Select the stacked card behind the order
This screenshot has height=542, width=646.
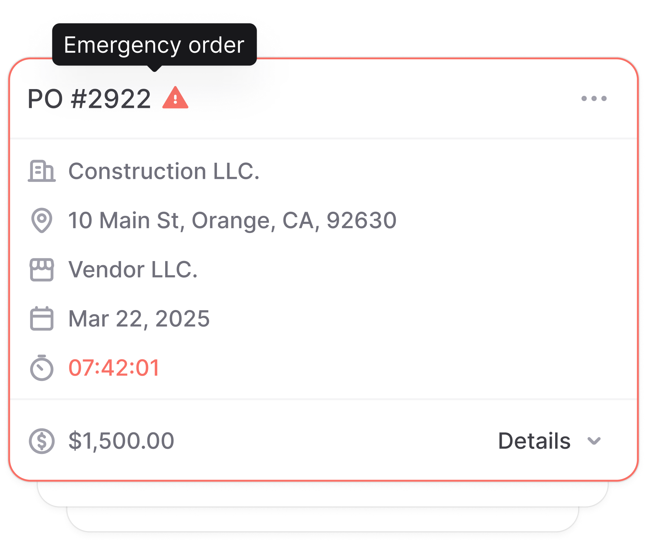click(322, 494)
